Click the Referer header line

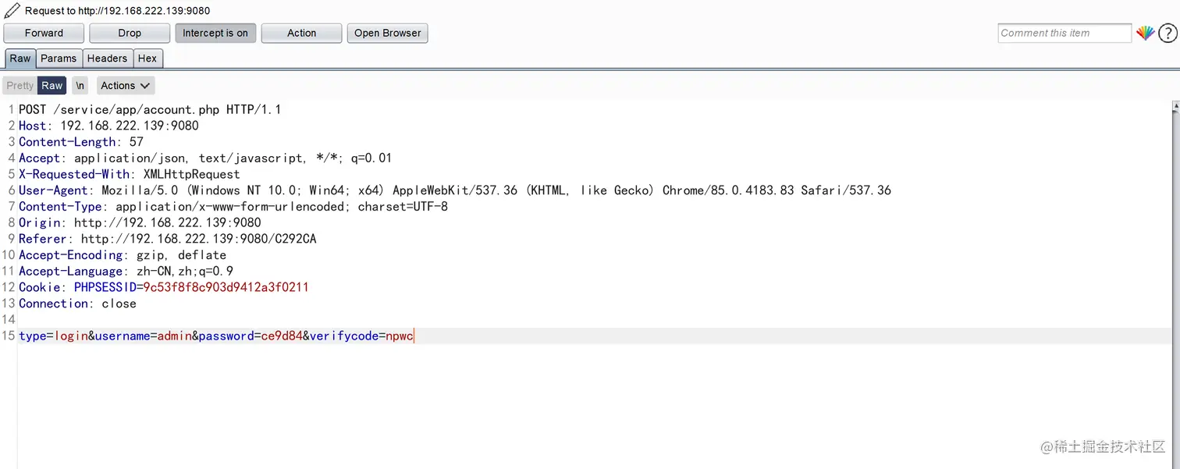point(168,239)
